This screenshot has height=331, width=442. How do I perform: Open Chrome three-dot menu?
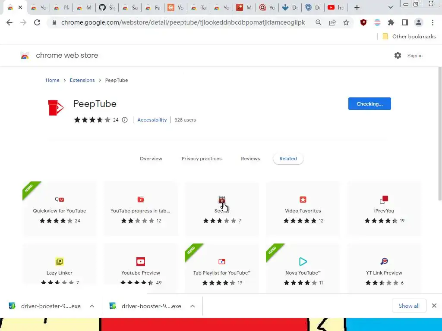433,22
